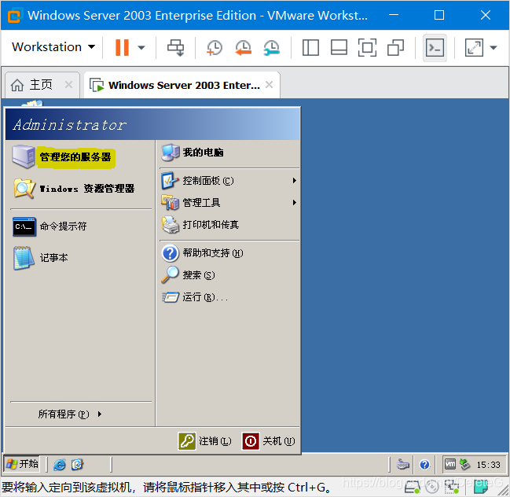Close the 主页 tab

[68, 85]
